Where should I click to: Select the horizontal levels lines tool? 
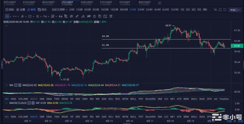coord(37,16)
